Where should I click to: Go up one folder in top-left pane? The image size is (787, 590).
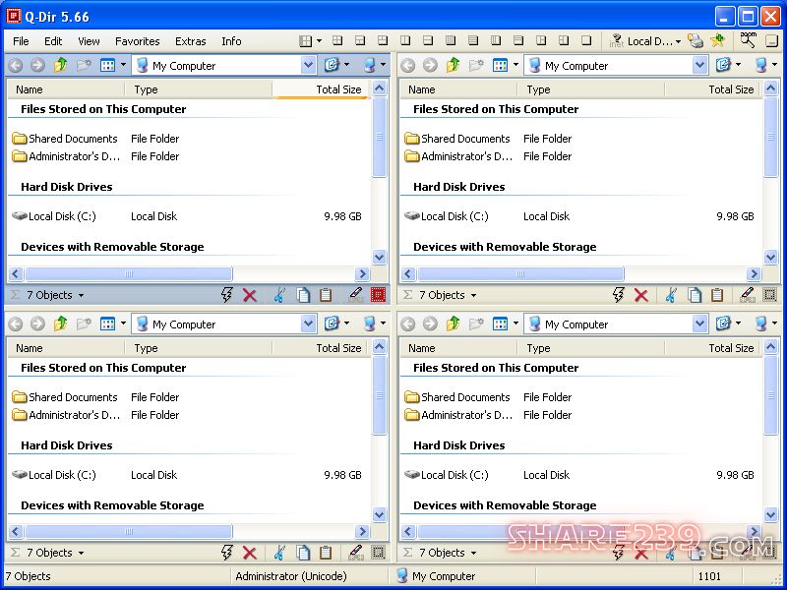pos(61,65)
